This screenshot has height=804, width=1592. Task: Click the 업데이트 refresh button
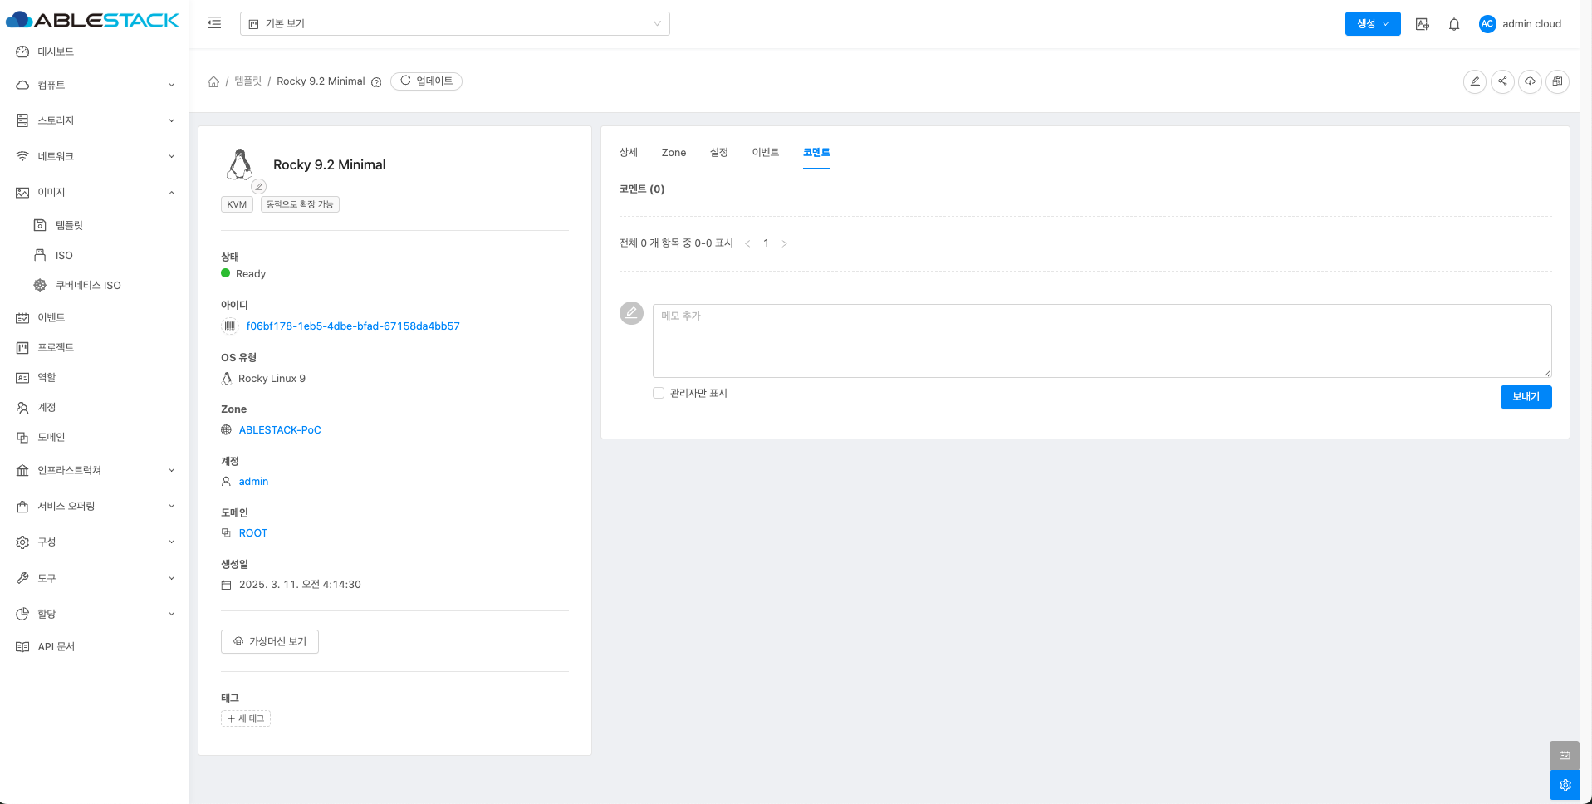click(426, 81)
